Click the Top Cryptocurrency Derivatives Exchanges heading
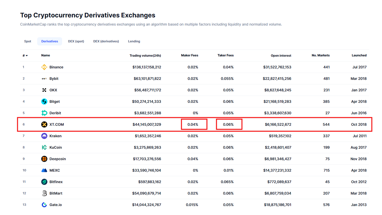The image size is (382, 215). coord(88,15)
